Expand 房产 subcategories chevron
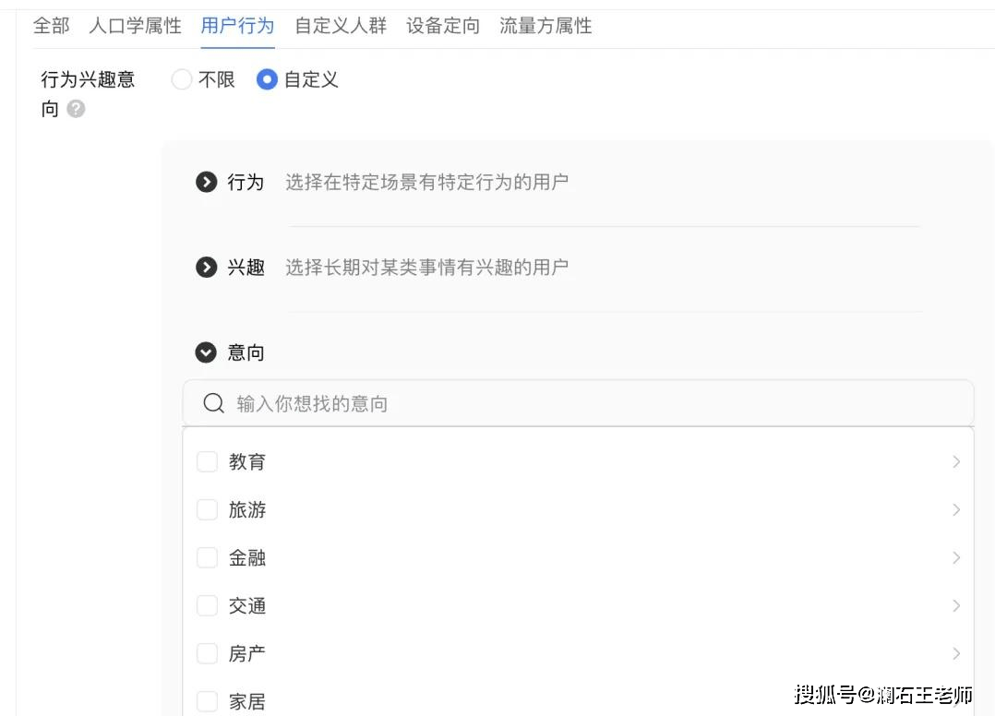The image size is (995, 716). point(956,654)
